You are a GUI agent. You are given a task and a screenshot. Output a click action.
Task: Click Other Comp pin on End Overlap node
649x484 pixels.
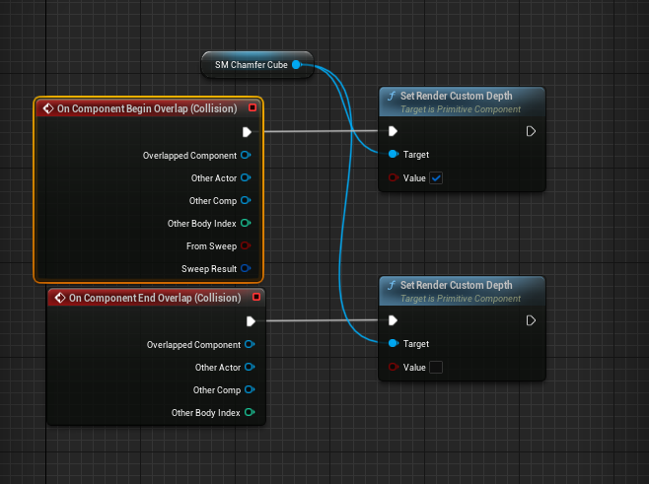tap(250, 390)
